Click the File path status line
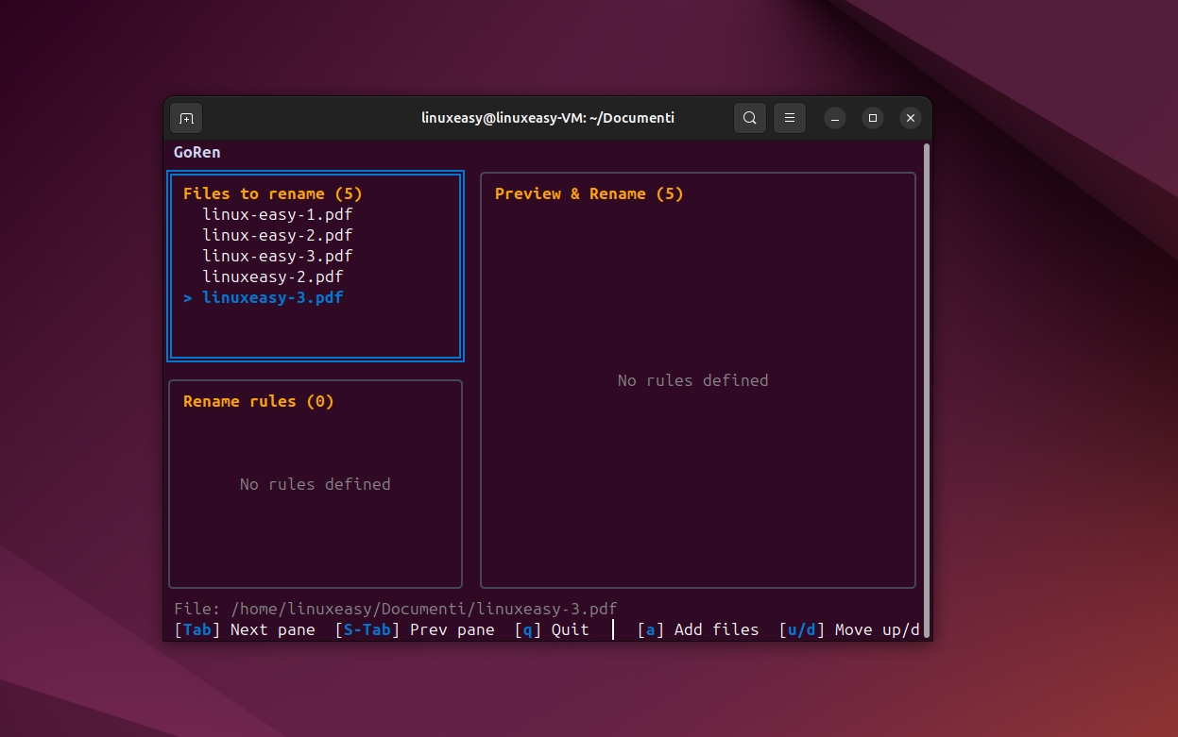 pos(396,609)
